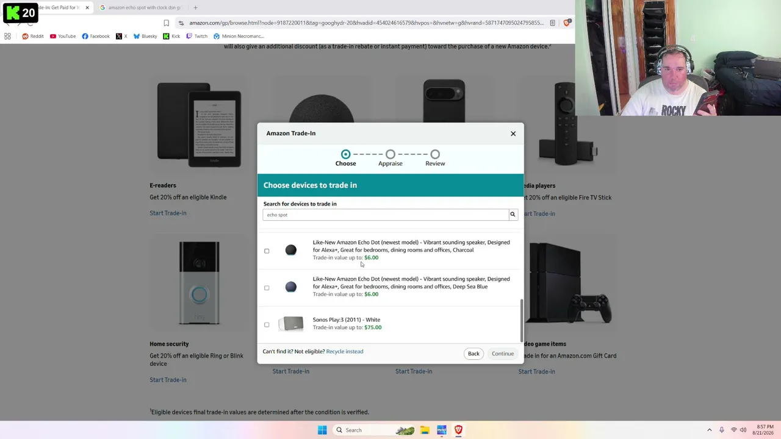This screenshot has height=439, width=781.
Task: Open File Explorer from taskbar
Action: tap(425, 430)
